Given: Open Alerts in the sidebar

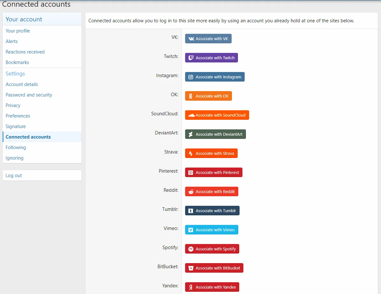Looking at the screenshot, I should coord(42,41).
